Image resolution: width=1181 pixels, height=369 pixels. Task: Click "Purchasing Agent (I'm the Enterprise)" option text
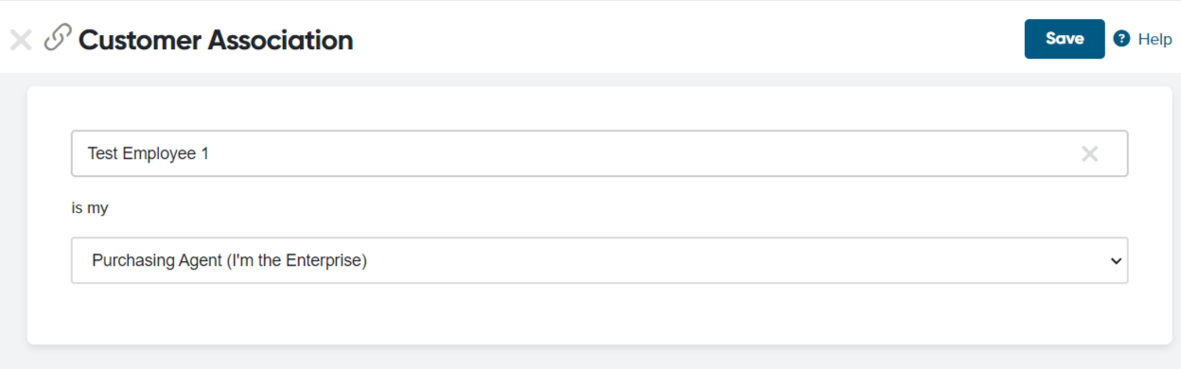coord(229,260)
